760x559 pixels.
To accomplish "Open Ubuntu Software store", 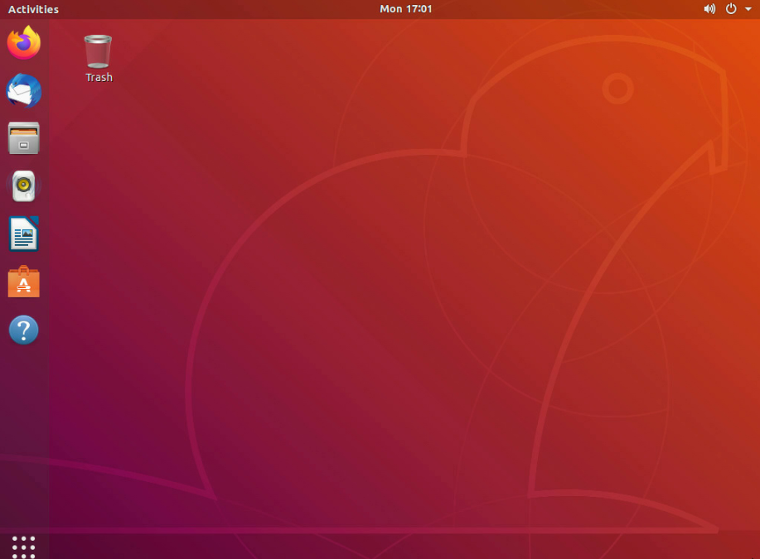I will tap(24, 282).
